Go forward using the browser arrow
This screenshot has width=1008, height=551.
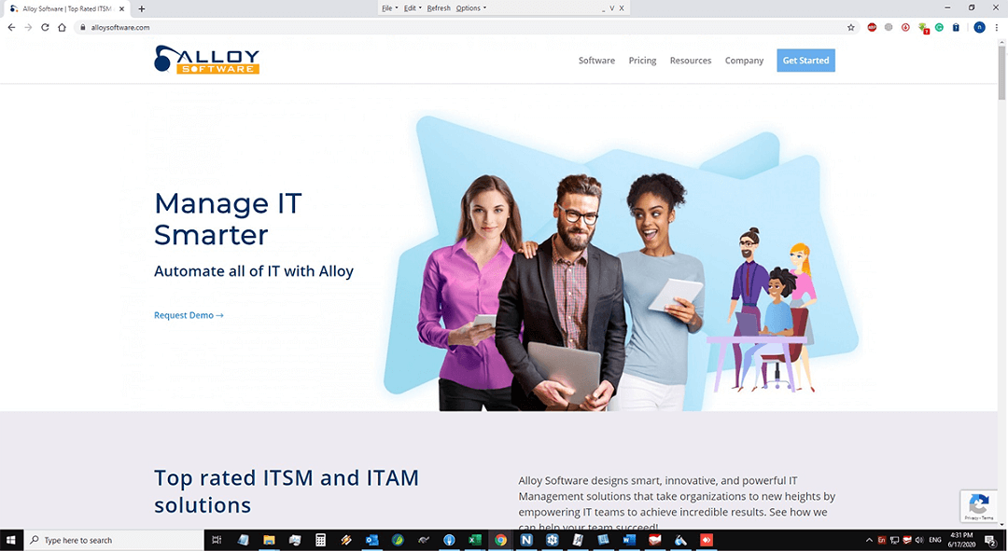[x=28, y=27]
